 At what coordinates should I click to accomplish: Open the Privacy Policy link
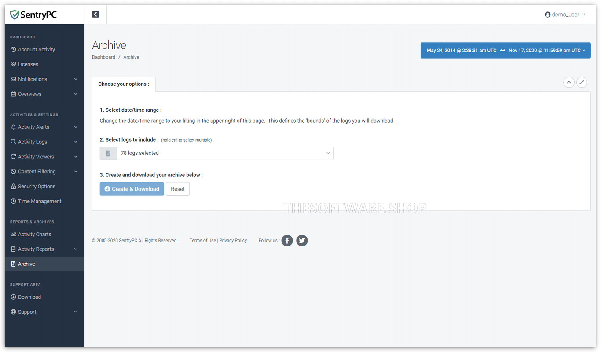pos(233,241)
